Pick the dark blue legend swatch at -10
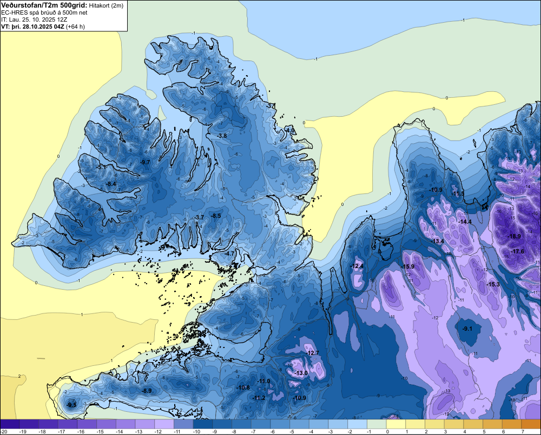 click(x=203, y=424)
